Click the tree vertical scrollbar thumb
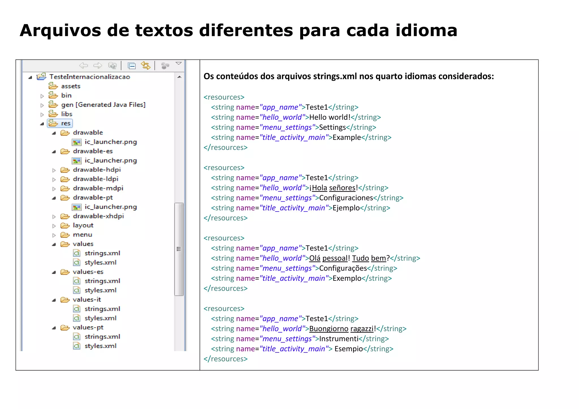The height and width of the screenshot is (409, 579). [179, 249]
